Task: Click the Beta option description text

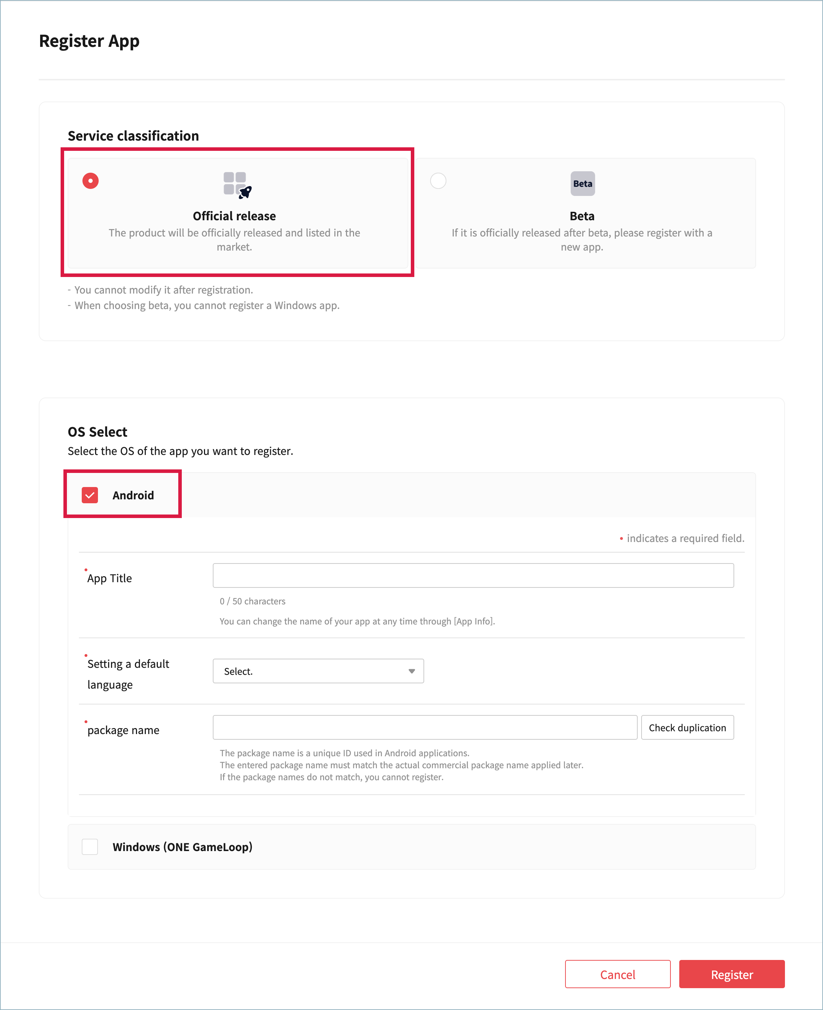Action: pos(582,239)
